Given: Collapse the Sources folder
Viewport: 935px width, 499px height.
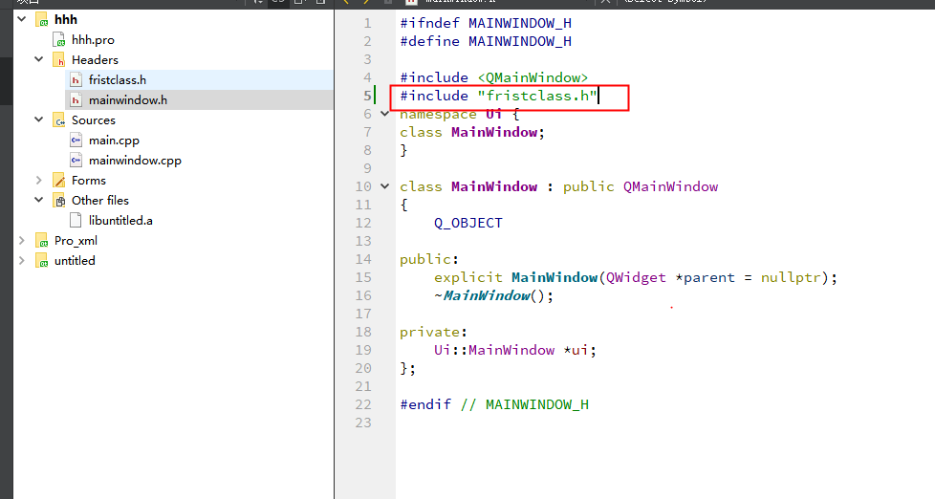Looking at the screenshot, I should click(x=39, y=119).
